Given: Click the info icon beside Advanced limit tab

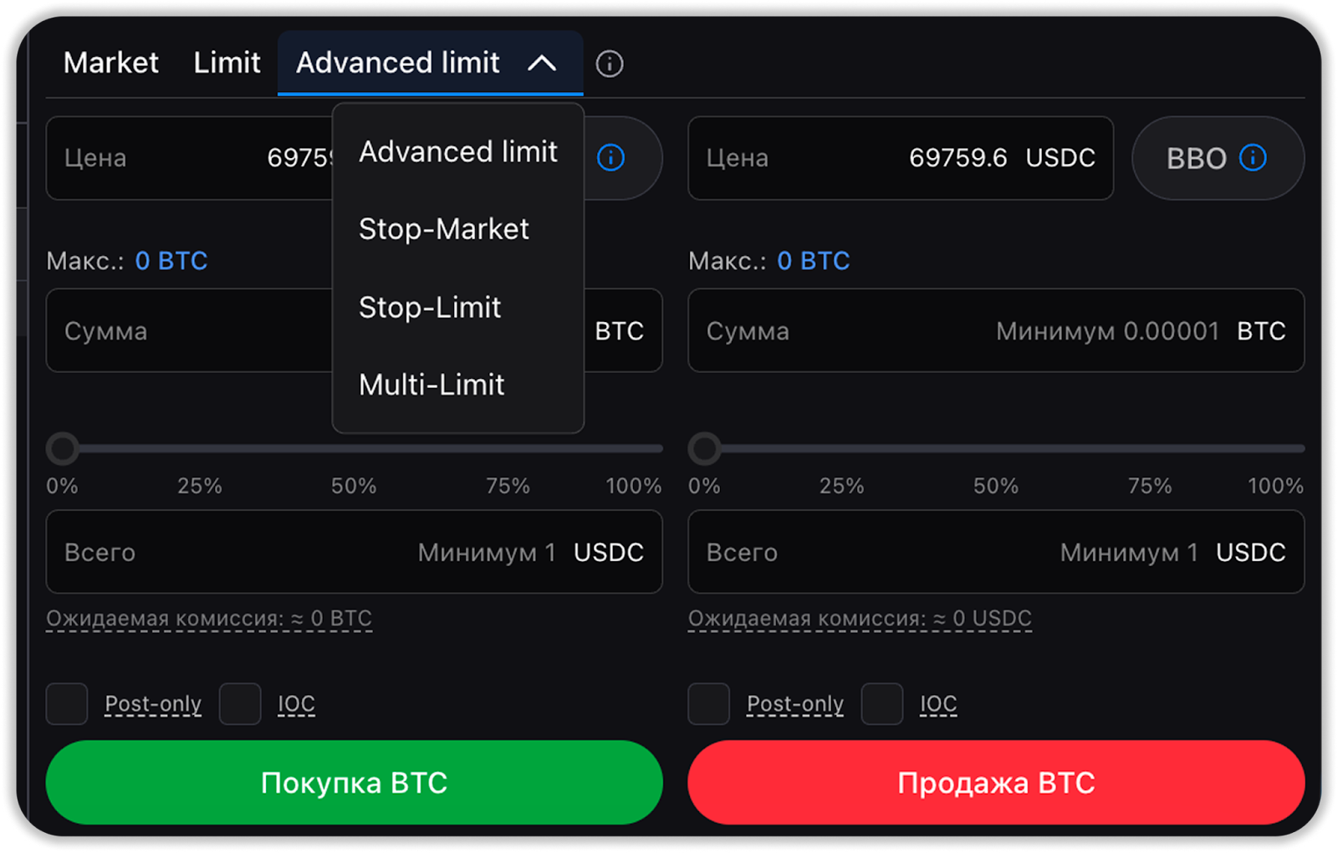Looking at the screenshot, I should [x=609, y=64].
